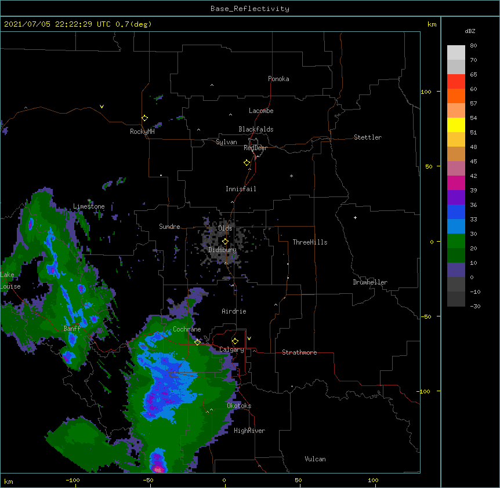Click the Ponoka city label

(x=278, y=79)
